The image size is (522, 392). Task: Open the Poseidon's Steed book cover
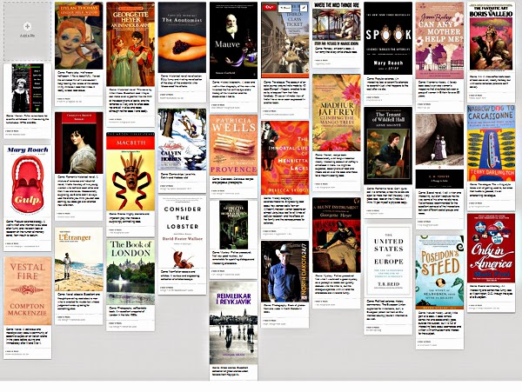pos(439,273)
